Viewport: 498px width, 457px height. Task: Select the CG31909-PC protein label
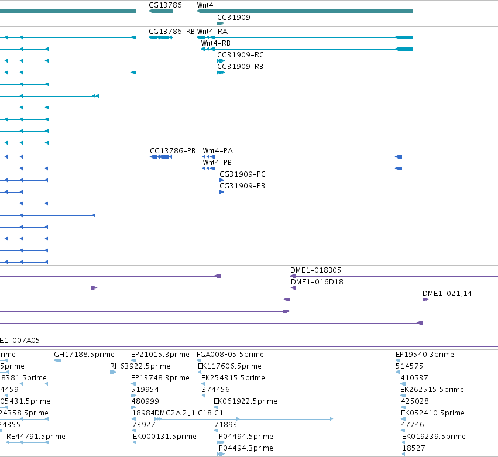242,174
